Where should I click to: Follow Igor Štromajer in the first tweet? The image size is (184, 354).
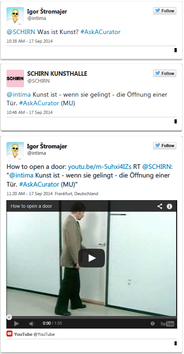(x=165, y=11)
